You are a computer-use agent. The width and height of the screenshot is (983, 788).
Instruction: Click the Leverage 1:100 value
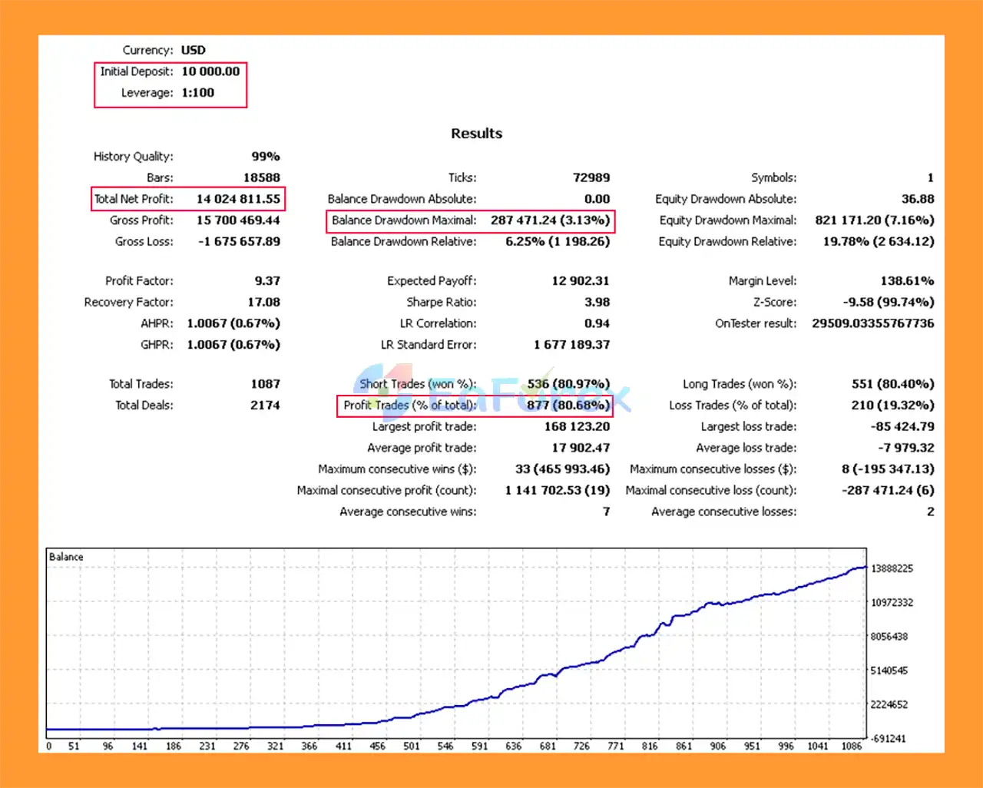tap(198, 93)
